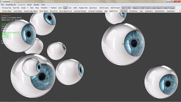This screenshot has width=181, height=102.
Task: Click the 'LINKED (4)' overlay text
Action: tap(5, 35)
